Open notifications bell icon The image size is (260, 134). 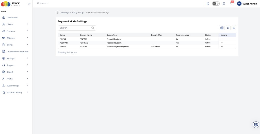click(231, 3)
